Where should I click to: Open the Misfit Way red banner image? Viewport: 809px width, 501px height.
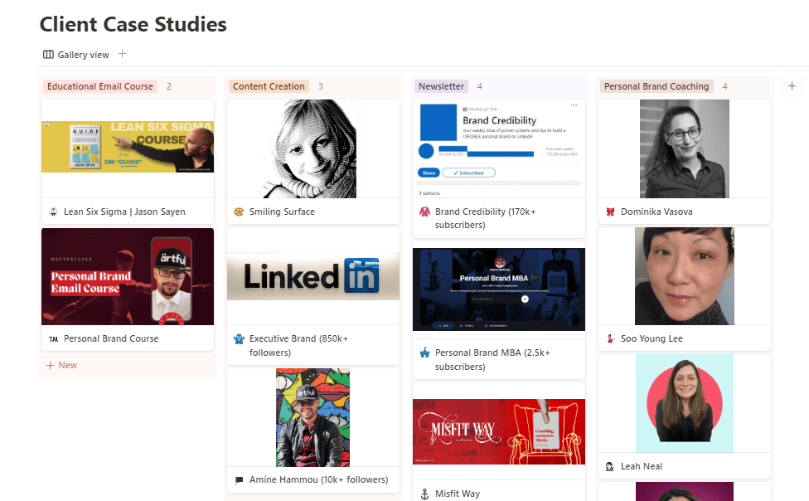click(499, 431)
